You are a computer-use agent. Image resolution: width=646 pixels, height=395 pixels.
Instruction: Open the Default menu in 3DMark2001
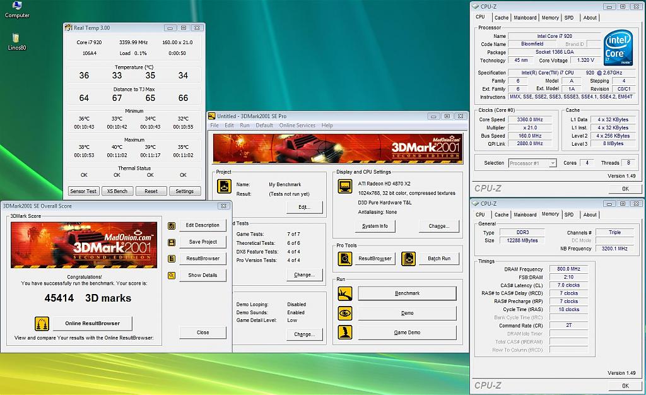pyautogui.click(x=264, y=125)
